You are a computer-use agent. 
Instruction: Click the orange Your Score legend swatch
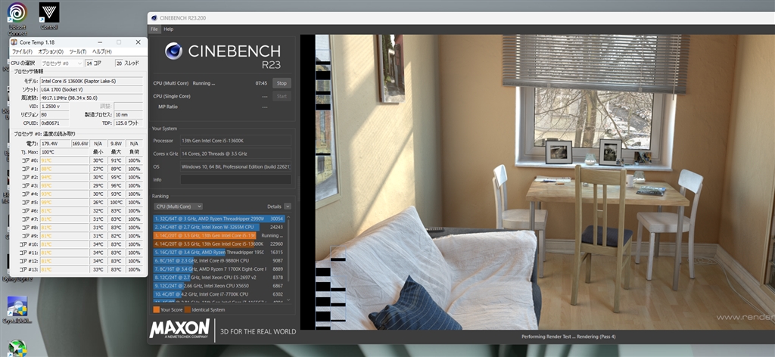tap(156, 310)
